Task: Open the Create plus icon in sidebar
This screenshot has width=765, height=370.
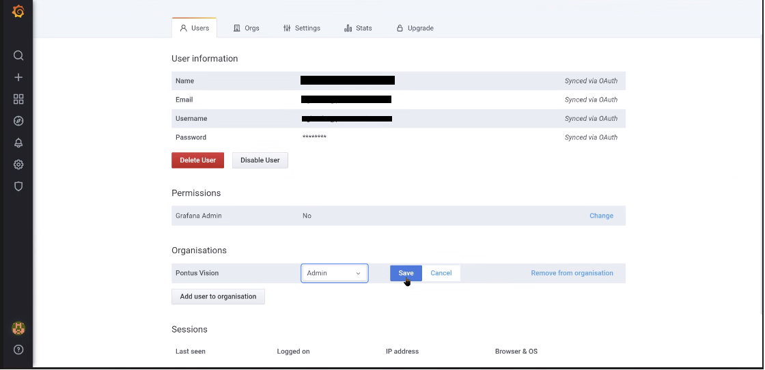Action: 18,78
